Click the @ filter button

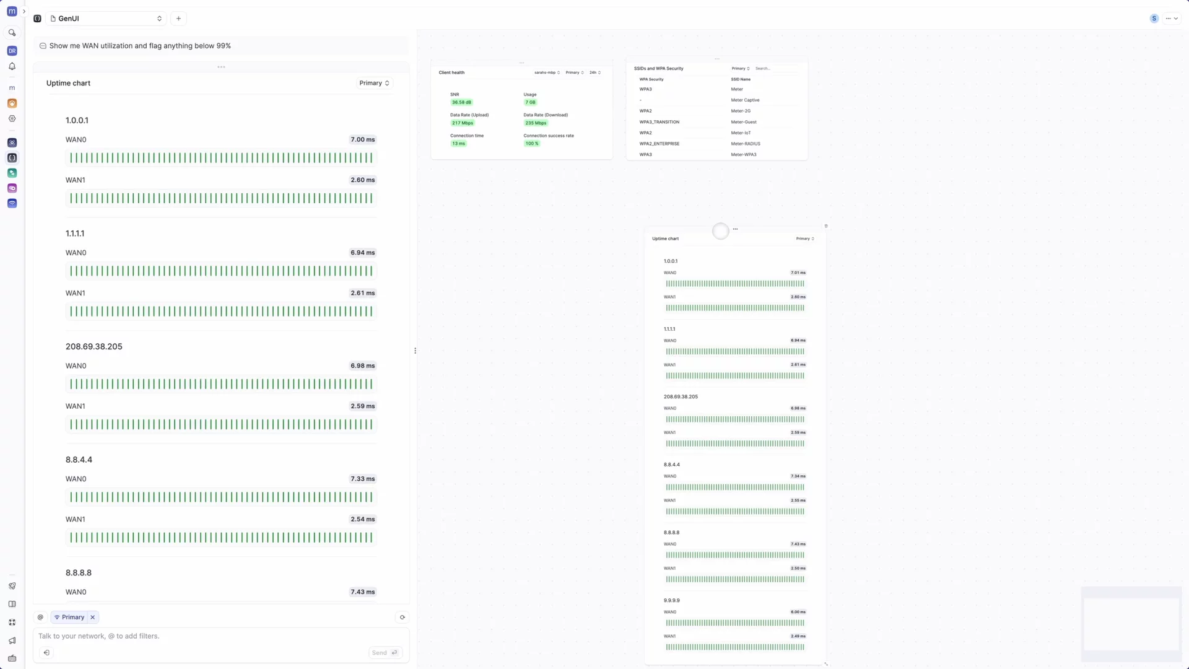pos(40,617)
